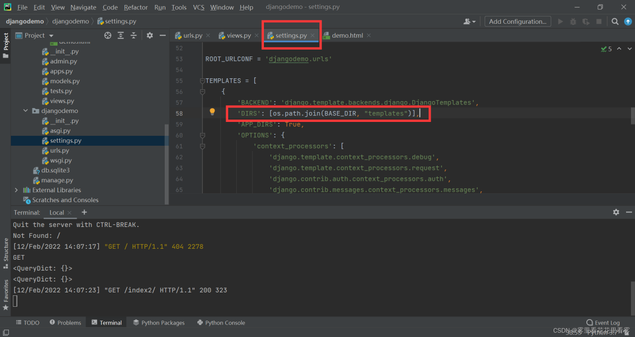Click Collapse All icon in Project panel
Screen dimensions: 635x337
click(133, 35)
